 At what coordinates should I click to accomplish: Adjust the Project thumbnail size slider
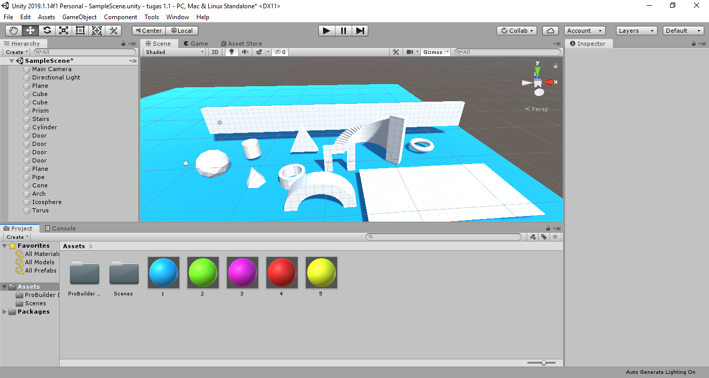543,363
